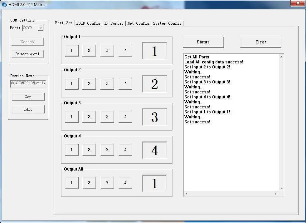Switch to the Net Config tab

pos(138,23)
